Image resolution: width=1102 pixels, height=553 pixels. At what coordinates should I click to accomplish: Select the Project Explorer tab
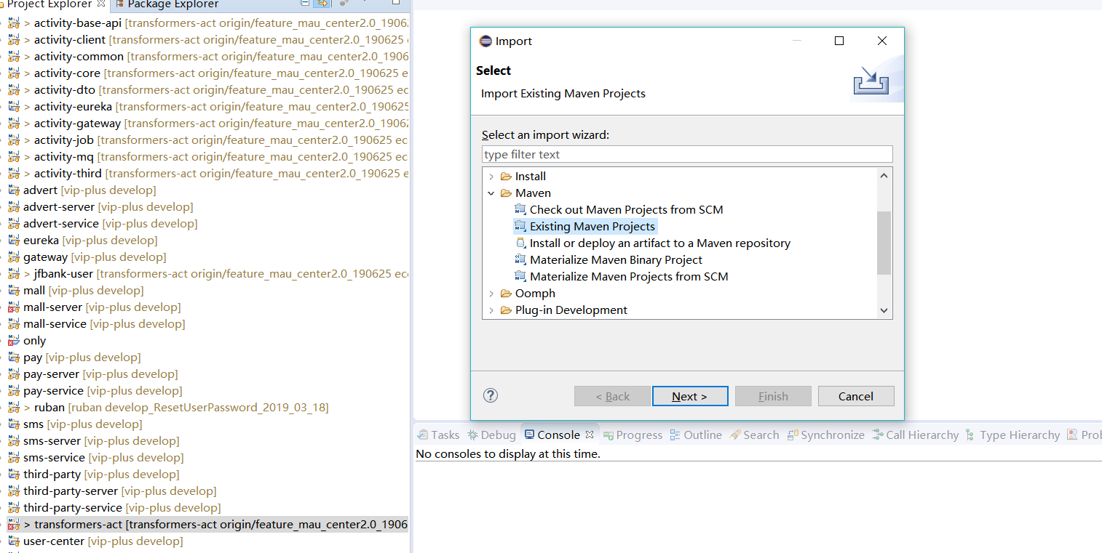pos(48,4)
